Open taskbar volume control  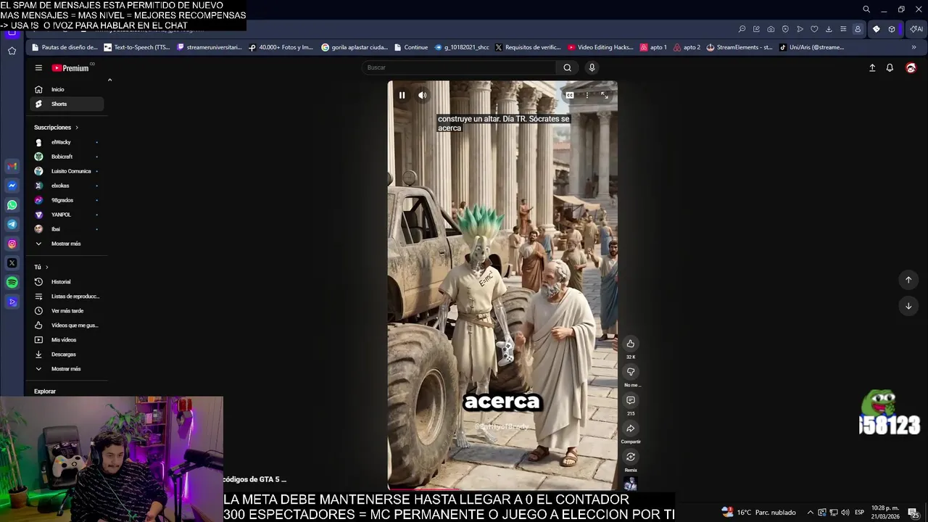click(845, 513)
